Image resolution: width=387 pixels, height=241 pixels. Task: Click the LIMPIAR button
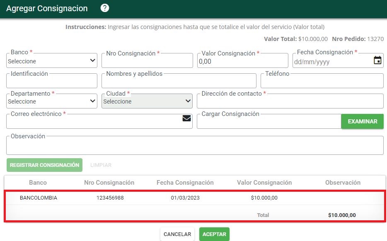click(101, 165)
